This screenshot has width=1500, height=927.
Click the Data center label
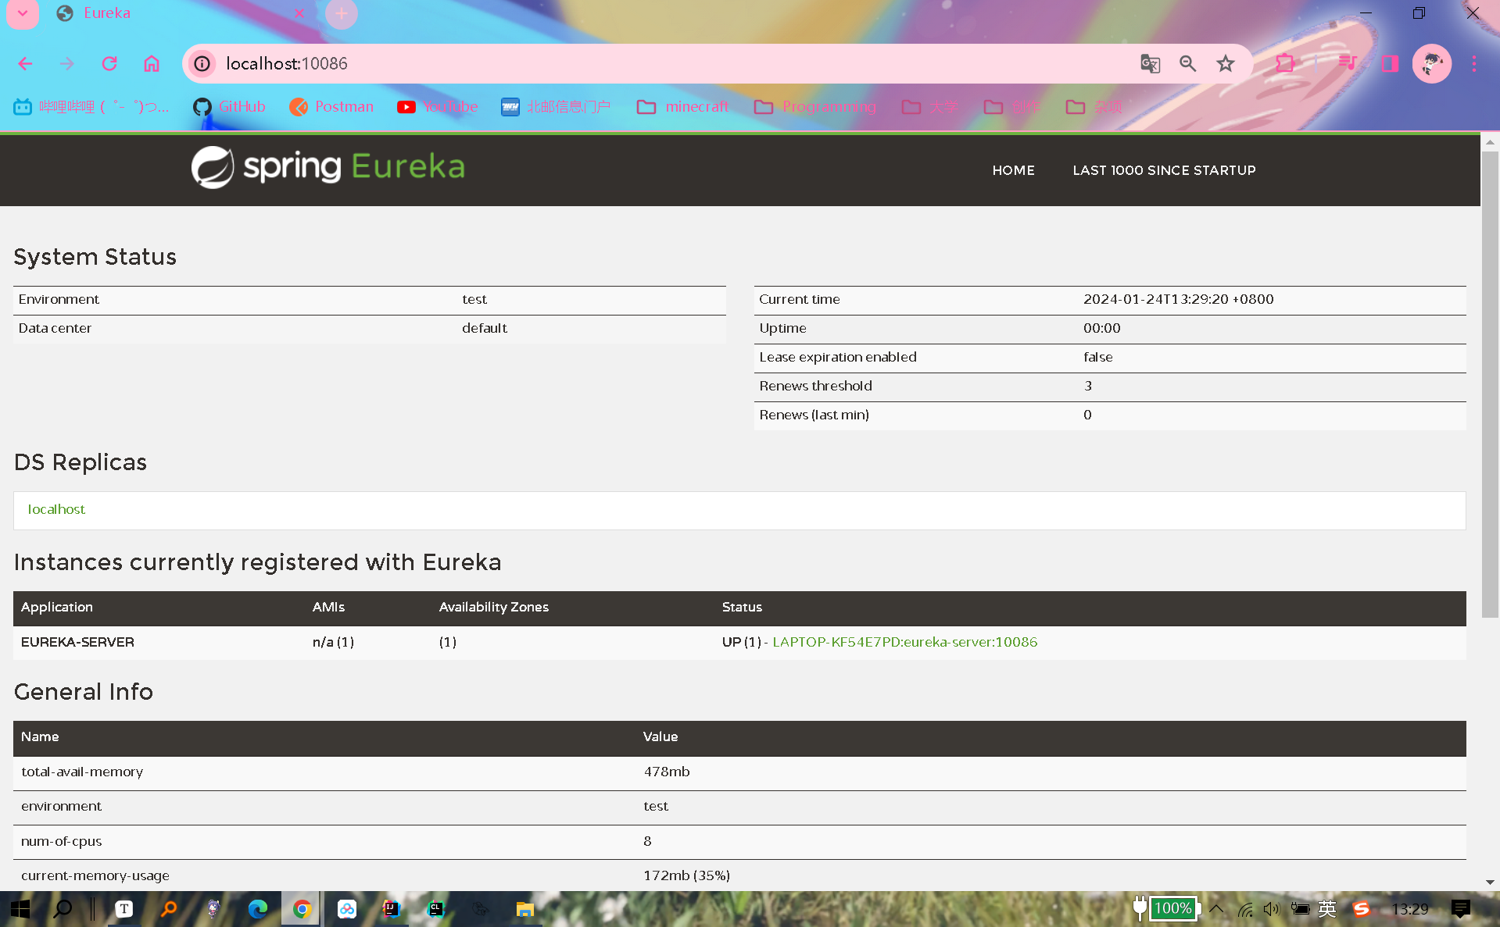pyautogui.click(x=55, y=328)
